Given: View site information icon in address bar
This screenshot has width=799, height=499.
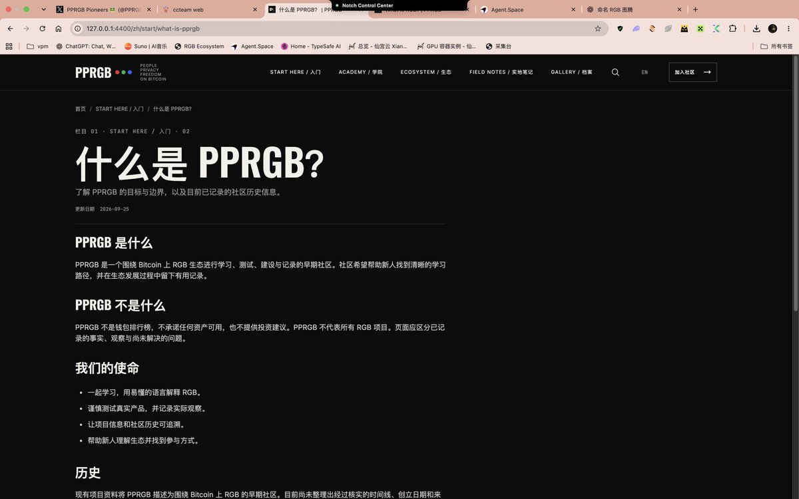Looking at the screenshot, I should pyautogui.click(x=77, y=29).
